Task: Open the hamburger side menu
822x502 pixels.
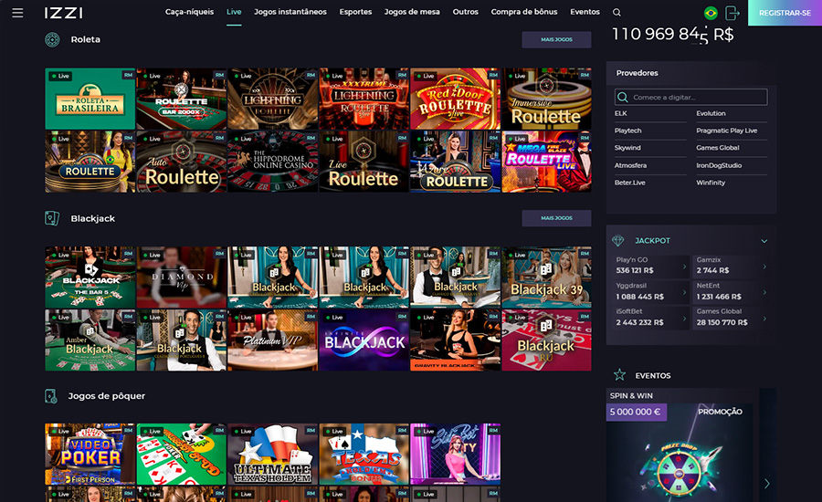Action: pyautogui.click(x=17, y=13)
